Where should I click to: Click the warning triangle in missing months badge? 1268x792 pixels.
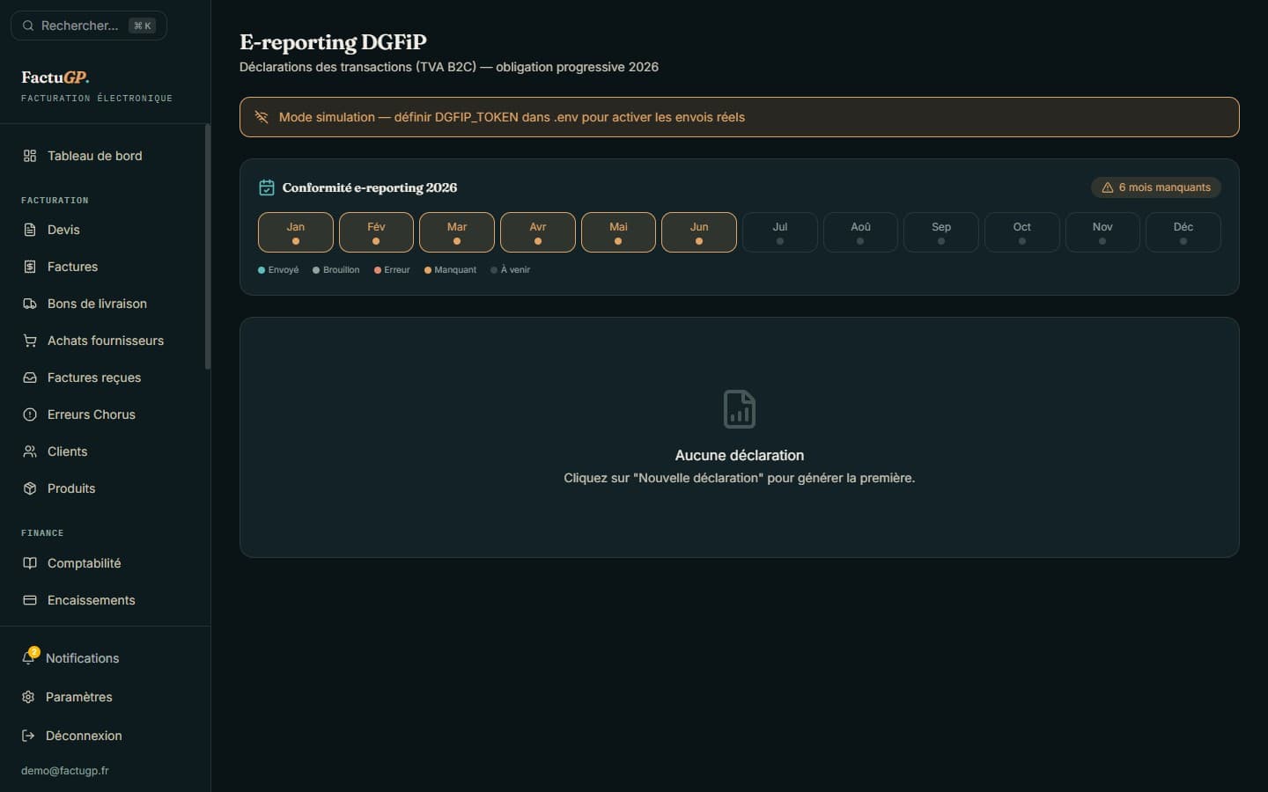[x=1108, y=187]
